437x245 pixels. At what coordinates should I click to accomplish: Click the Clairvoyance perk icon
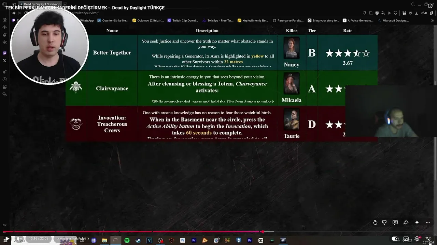pos(76,88)
